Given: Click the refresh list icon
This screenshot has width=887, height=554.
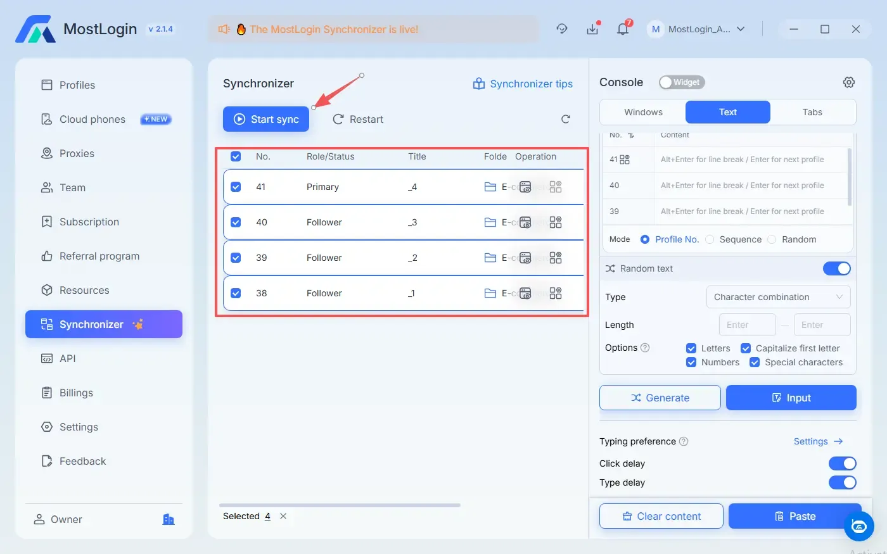Looking at the screenshot, I should click(x=566, y=119).
